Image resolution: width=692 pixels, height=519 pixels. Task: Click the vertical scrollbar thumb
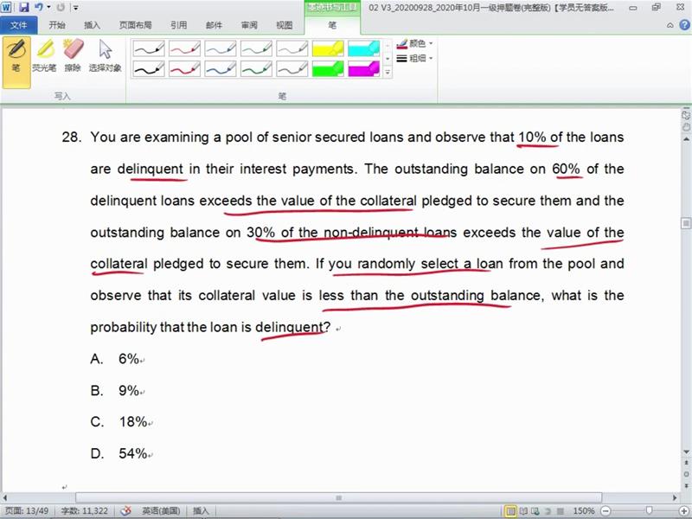pos(686,223)
